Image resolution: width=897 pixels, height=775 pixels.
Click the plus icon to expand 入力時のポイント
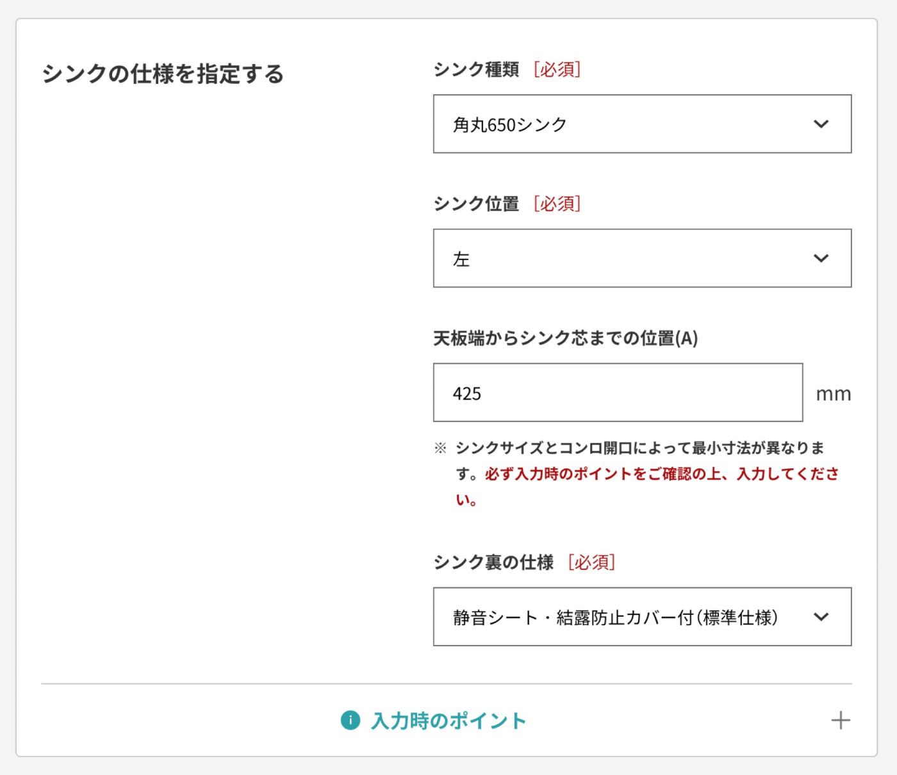click(840, 721)
